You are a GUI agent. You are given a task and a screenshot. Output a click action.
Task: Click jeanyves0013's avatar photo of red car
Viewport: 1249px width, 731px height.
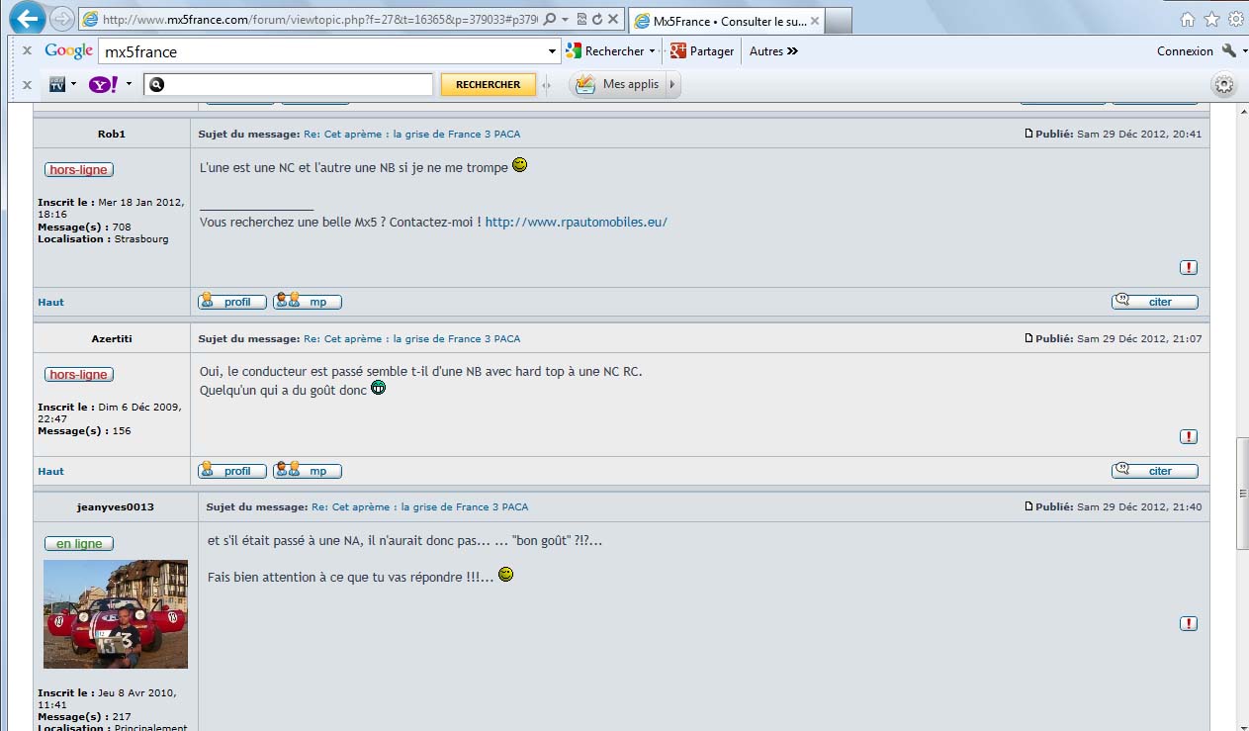pos(116,614)
